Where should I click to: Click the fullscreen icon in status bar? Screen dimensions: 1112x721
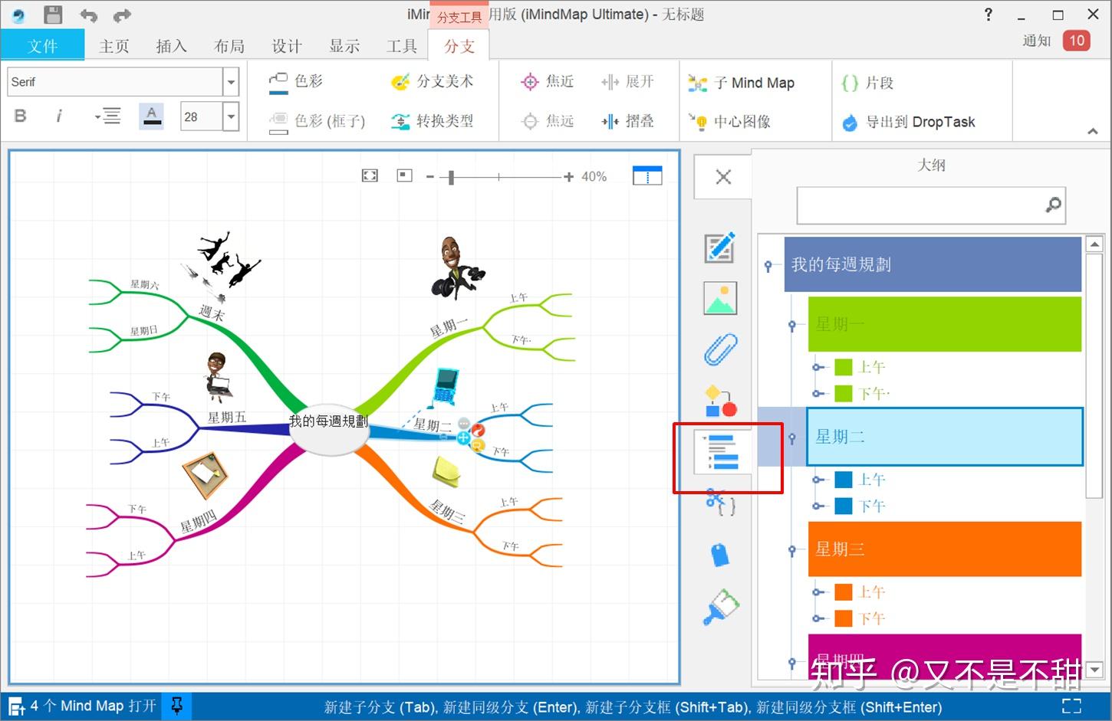(x=1071, y=706)
